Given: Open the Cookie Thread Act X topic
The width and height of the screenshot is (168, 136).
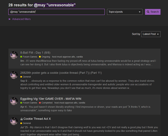Looking at the screenshot, I should 37,119.
